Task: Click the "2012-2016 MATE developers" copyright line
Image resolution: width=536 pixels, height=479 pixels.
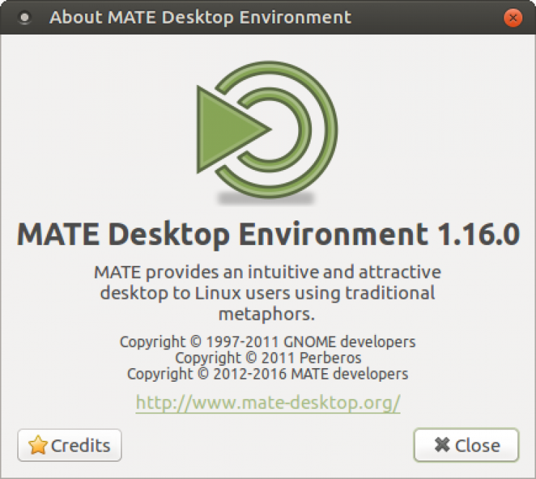Action: click(268, 374)
